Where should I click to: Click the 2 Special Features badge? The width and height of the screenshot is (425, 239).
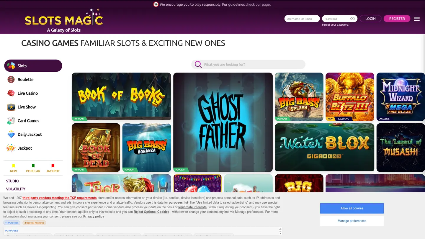(x=34, y=223)
